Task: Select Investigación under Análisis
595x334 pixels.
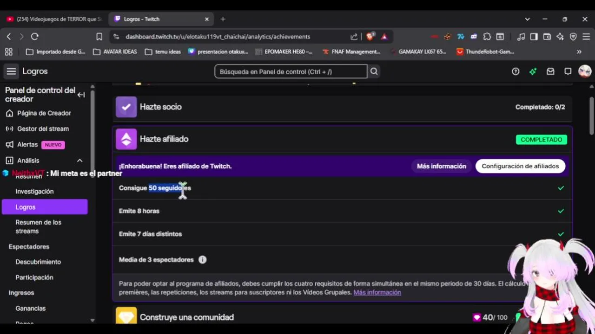Action: [x=34, y=191]
